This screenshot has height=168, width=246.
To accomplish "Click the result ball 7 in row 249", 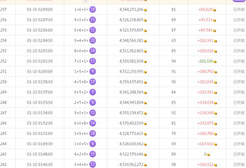I will coord(93,92).
